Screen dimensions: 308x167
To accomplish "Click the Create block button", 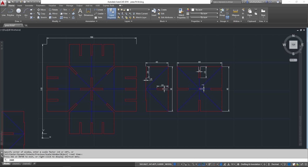I will point(162,10).
